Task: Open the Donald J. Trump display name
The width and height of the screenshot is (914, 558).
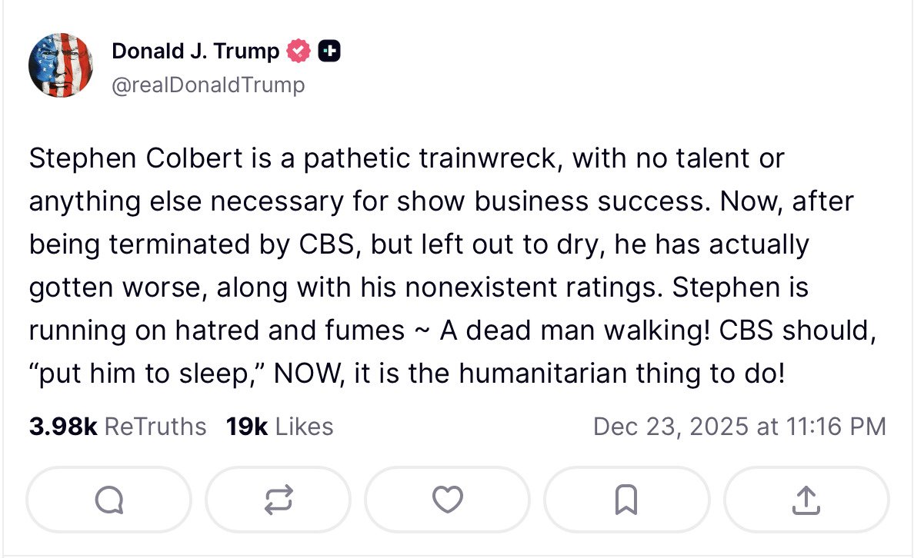Action: click(x=195, y=51)
